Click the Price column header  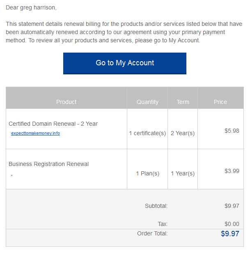(x=220, y=102)
